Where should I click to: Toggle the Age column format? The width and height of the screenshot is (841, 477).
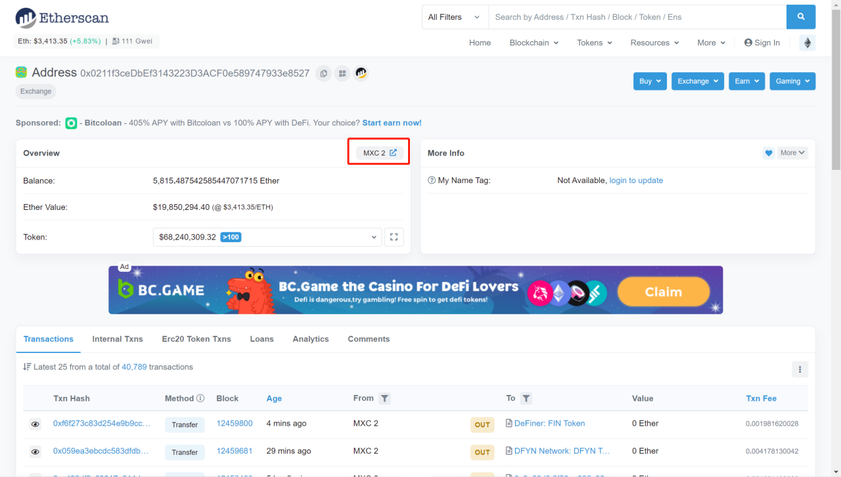click(x=274, y=398)
